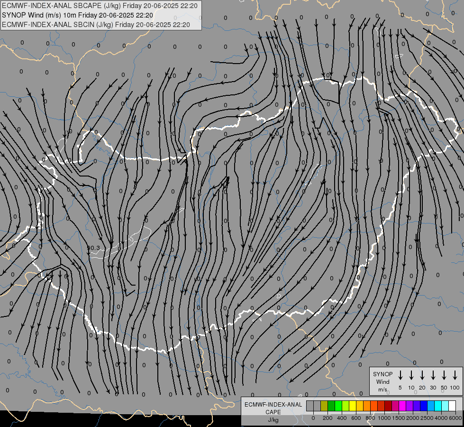Click the 2500 tick label on CAPE scale

coord(427,418)
